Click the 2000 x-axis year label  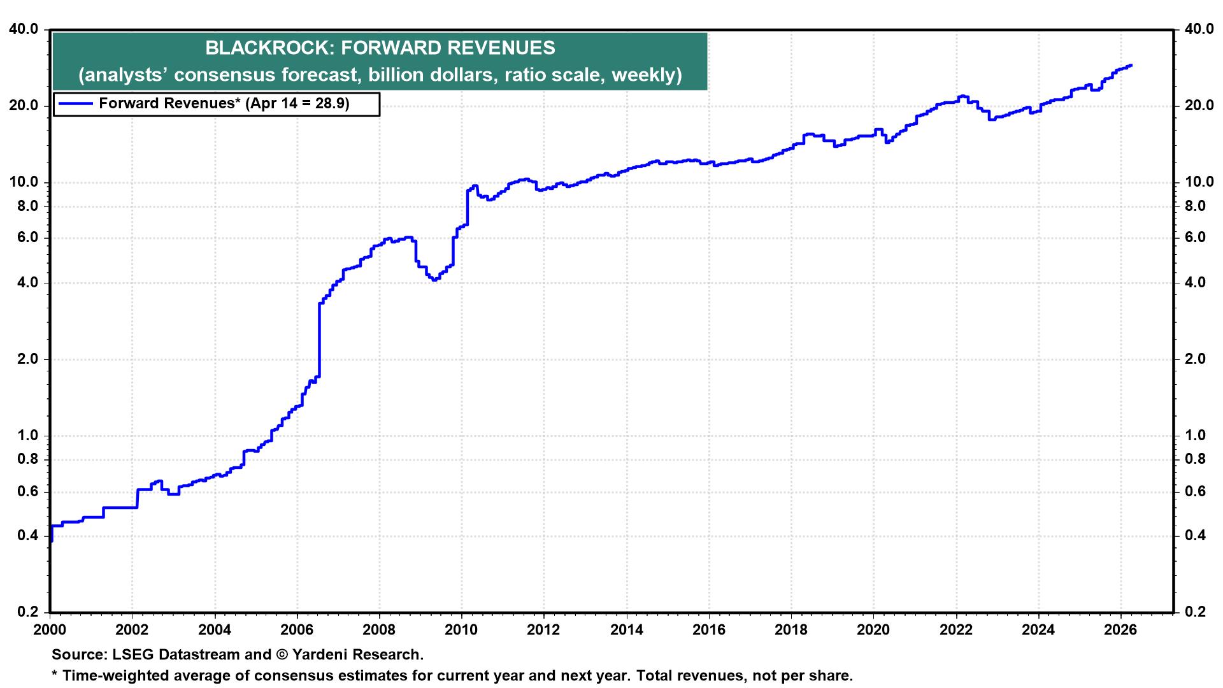pyautogui.click(x=49, y=630)
